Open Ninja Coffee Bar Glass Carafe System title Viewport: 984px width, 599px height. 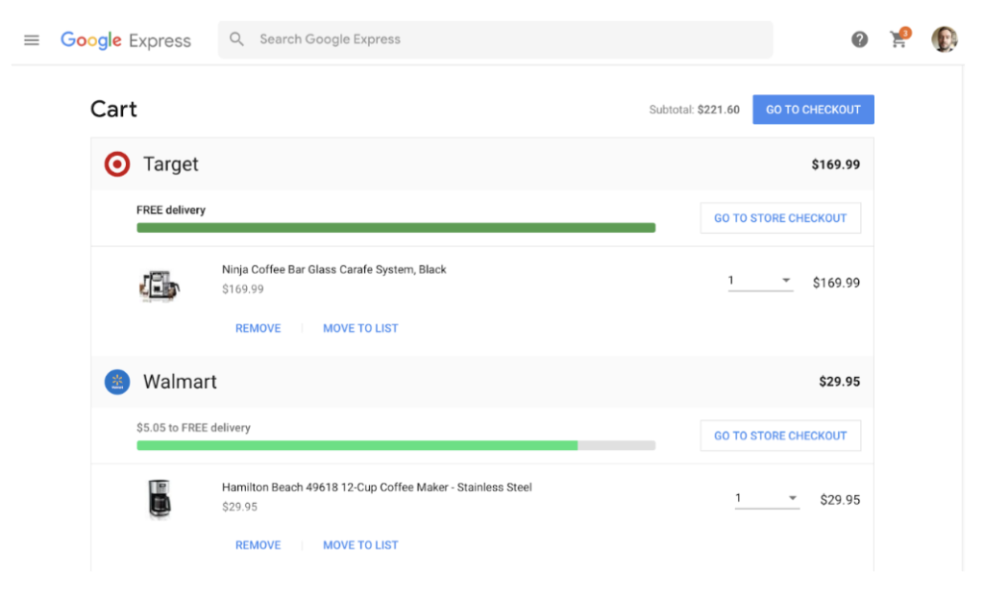point(333,269)
